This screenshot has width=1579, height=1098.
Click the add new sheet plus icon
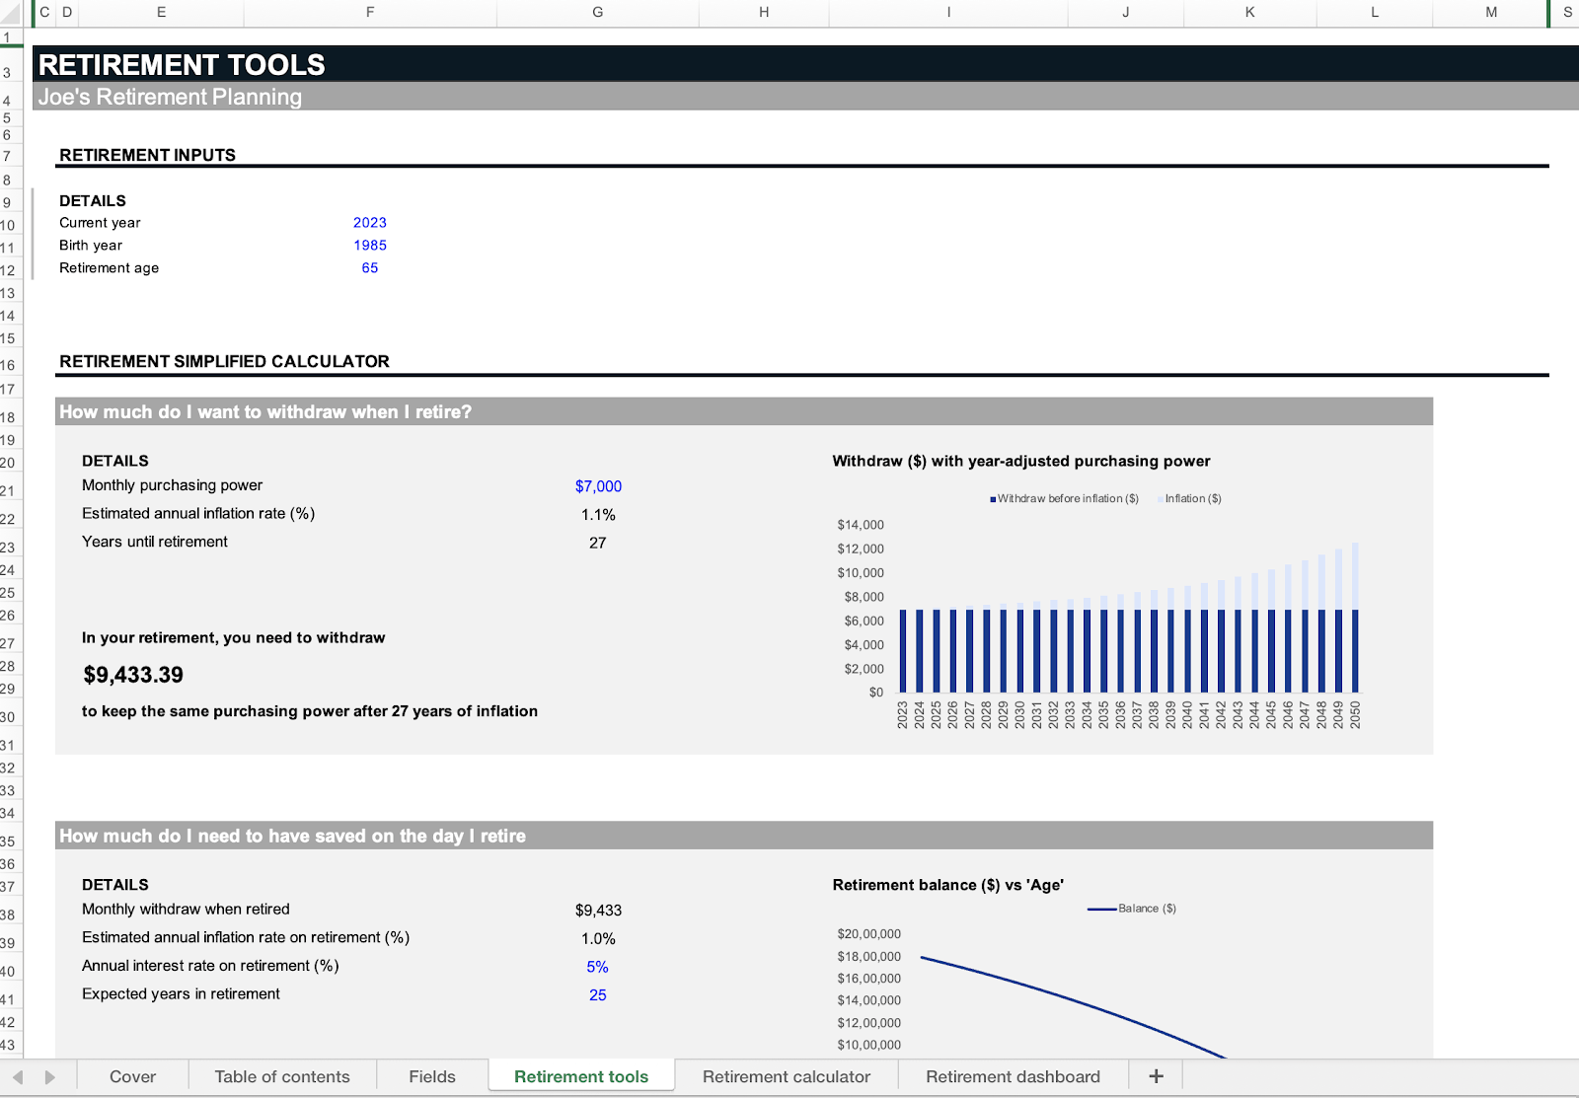pos(1156,1076)
